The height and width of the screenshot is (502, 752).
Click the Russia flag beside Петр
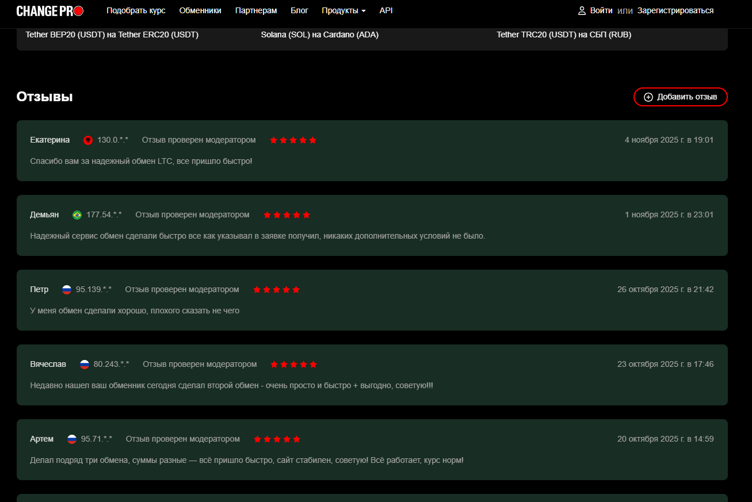pos(66,289)
